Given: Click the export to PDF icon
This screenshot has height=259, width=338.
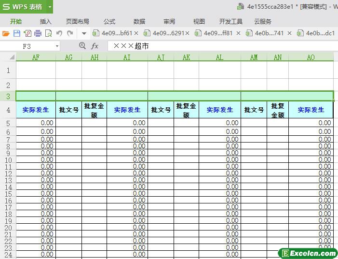Looking at the screenshot, I should 27,33.
